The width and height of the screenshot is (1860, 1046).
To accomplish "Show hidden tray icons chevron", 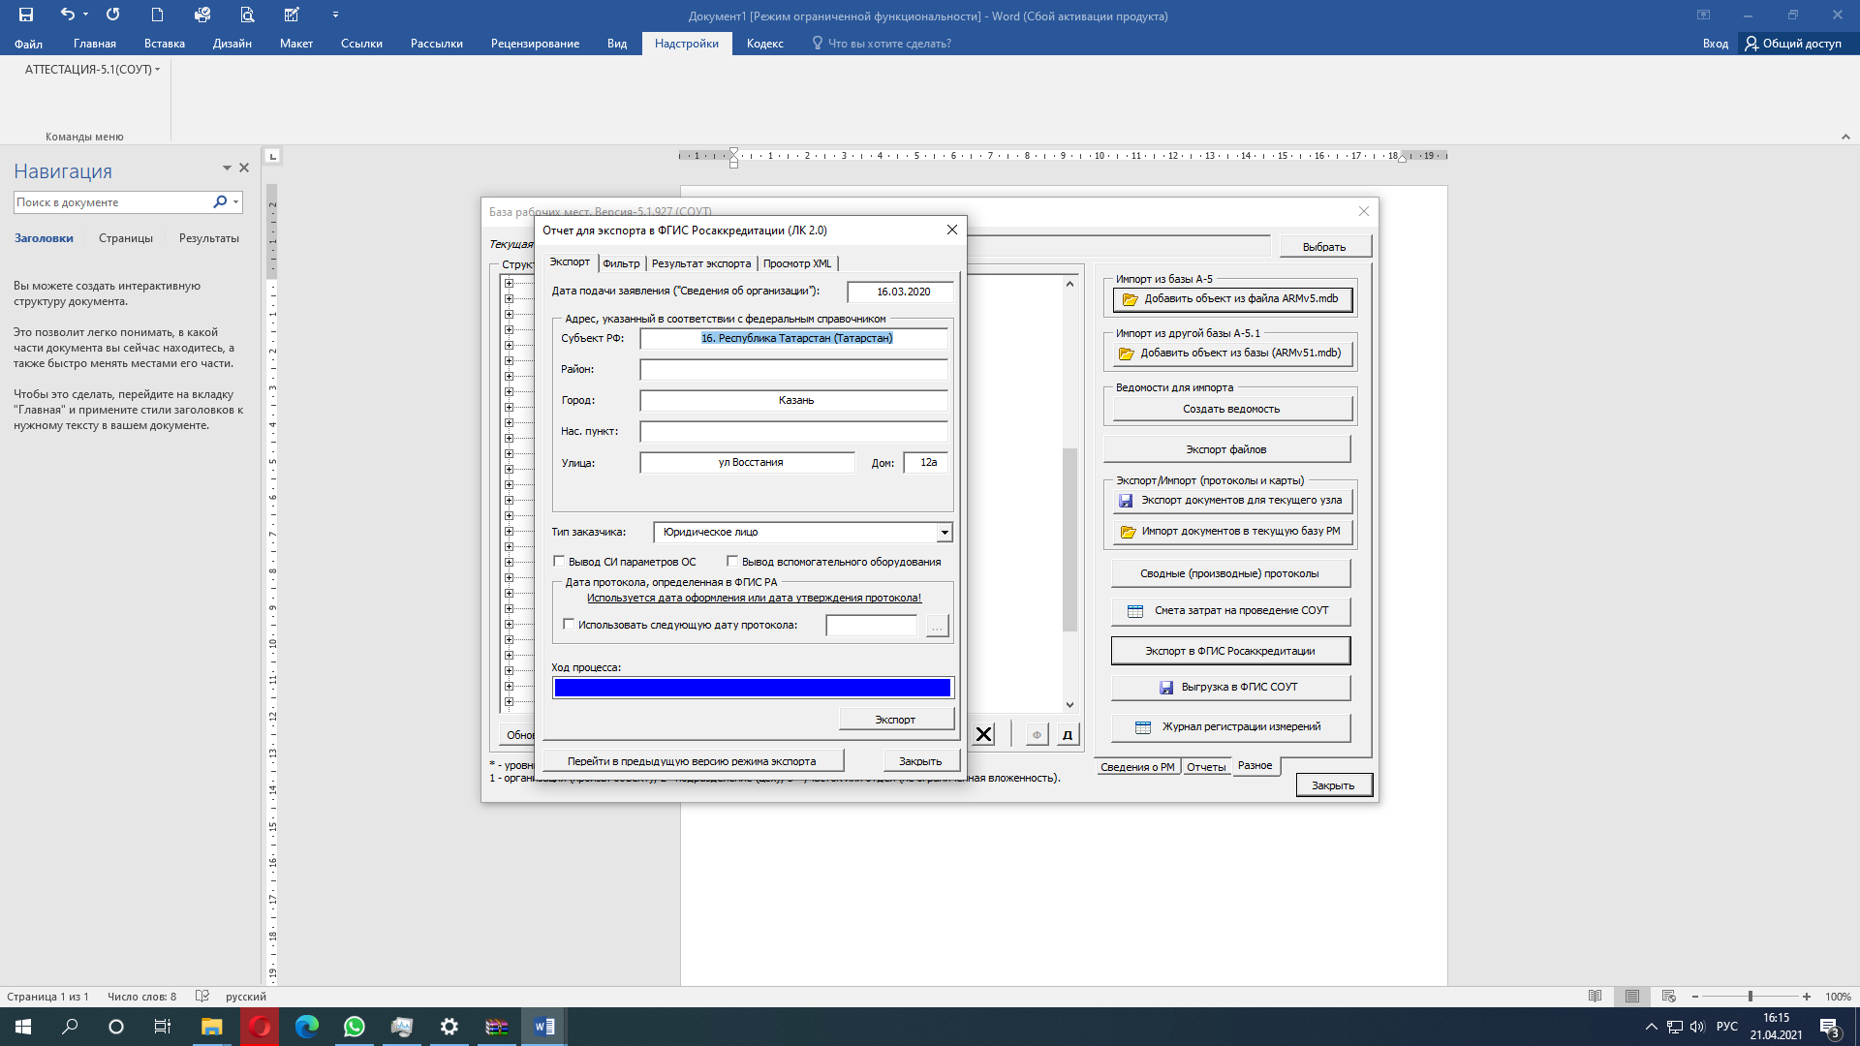I will coord(1651,1027).
